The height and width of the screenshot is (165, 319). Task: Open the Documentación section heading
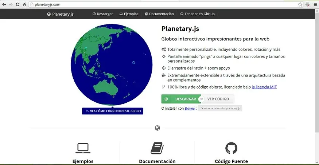tap(157, 162)
